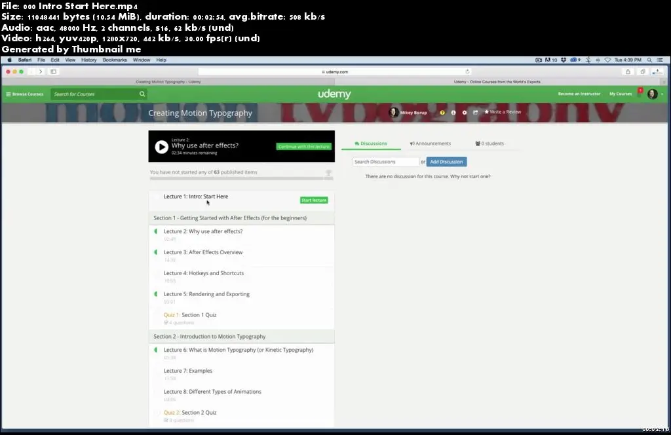Open 'Lecture 2: Why use after effects?' in the list
The image size is (671, 435).
[203, 231]
